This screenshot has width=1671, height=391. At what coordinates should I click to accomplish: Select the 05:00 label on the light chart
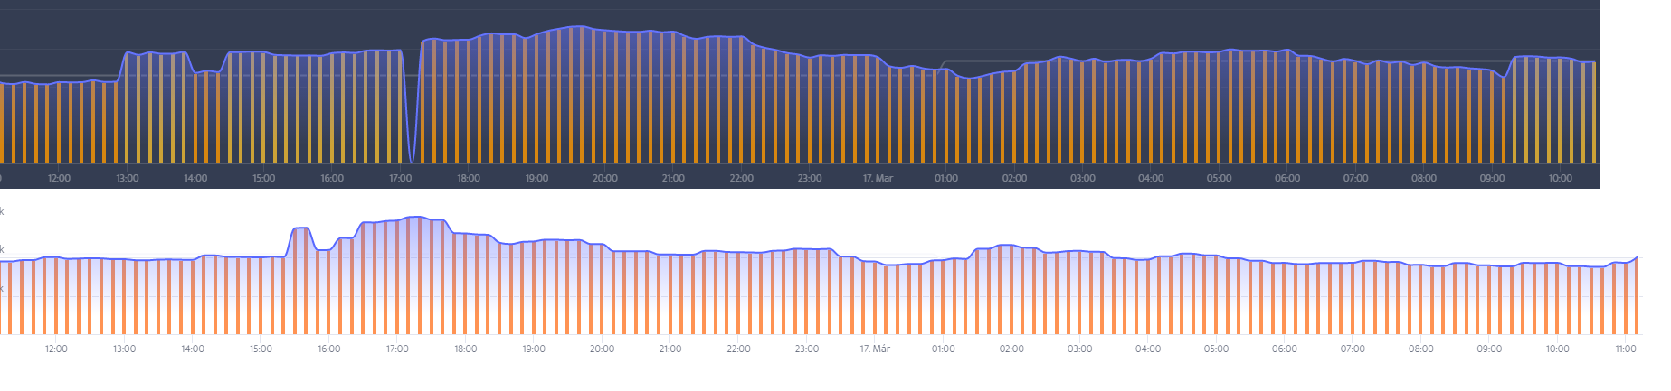click(x=1216, y=349)
